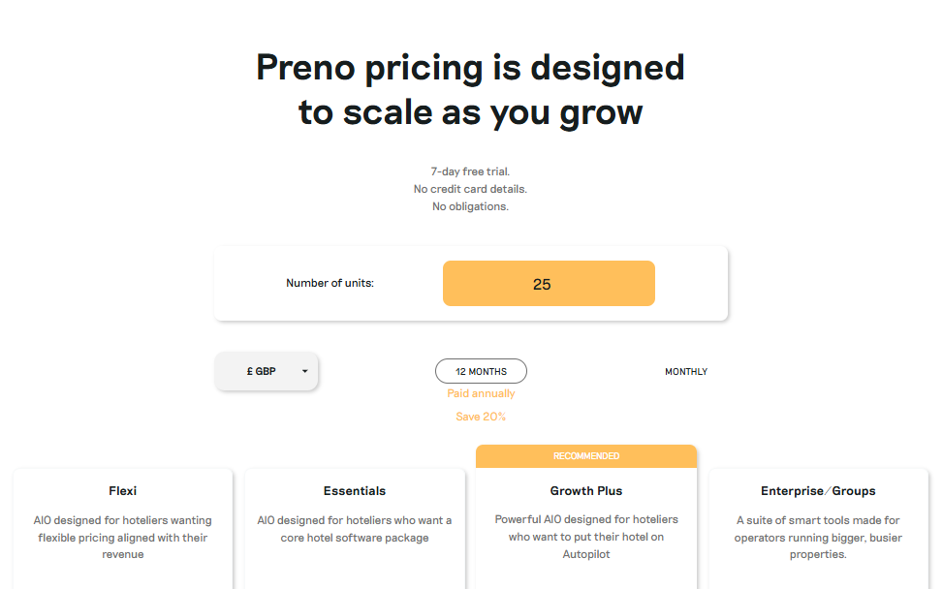Click the 7-day free trial text
The image size is (943, 589).
point(470,171)
